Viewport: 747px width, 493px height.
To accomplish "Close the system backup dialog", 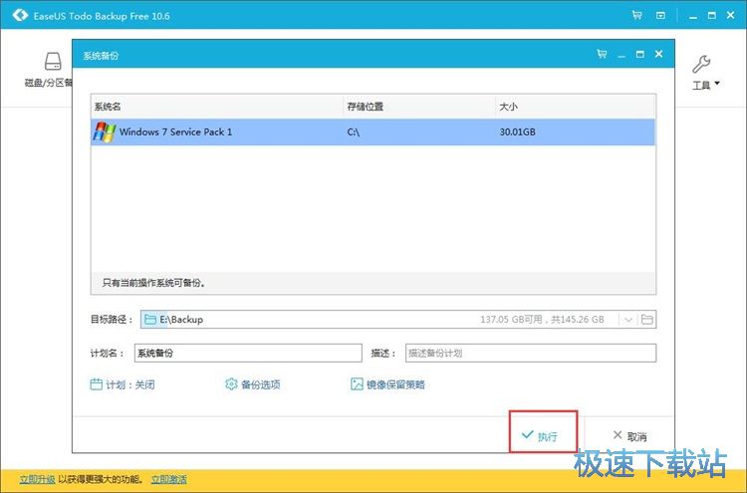I will [x=659, y=54].
